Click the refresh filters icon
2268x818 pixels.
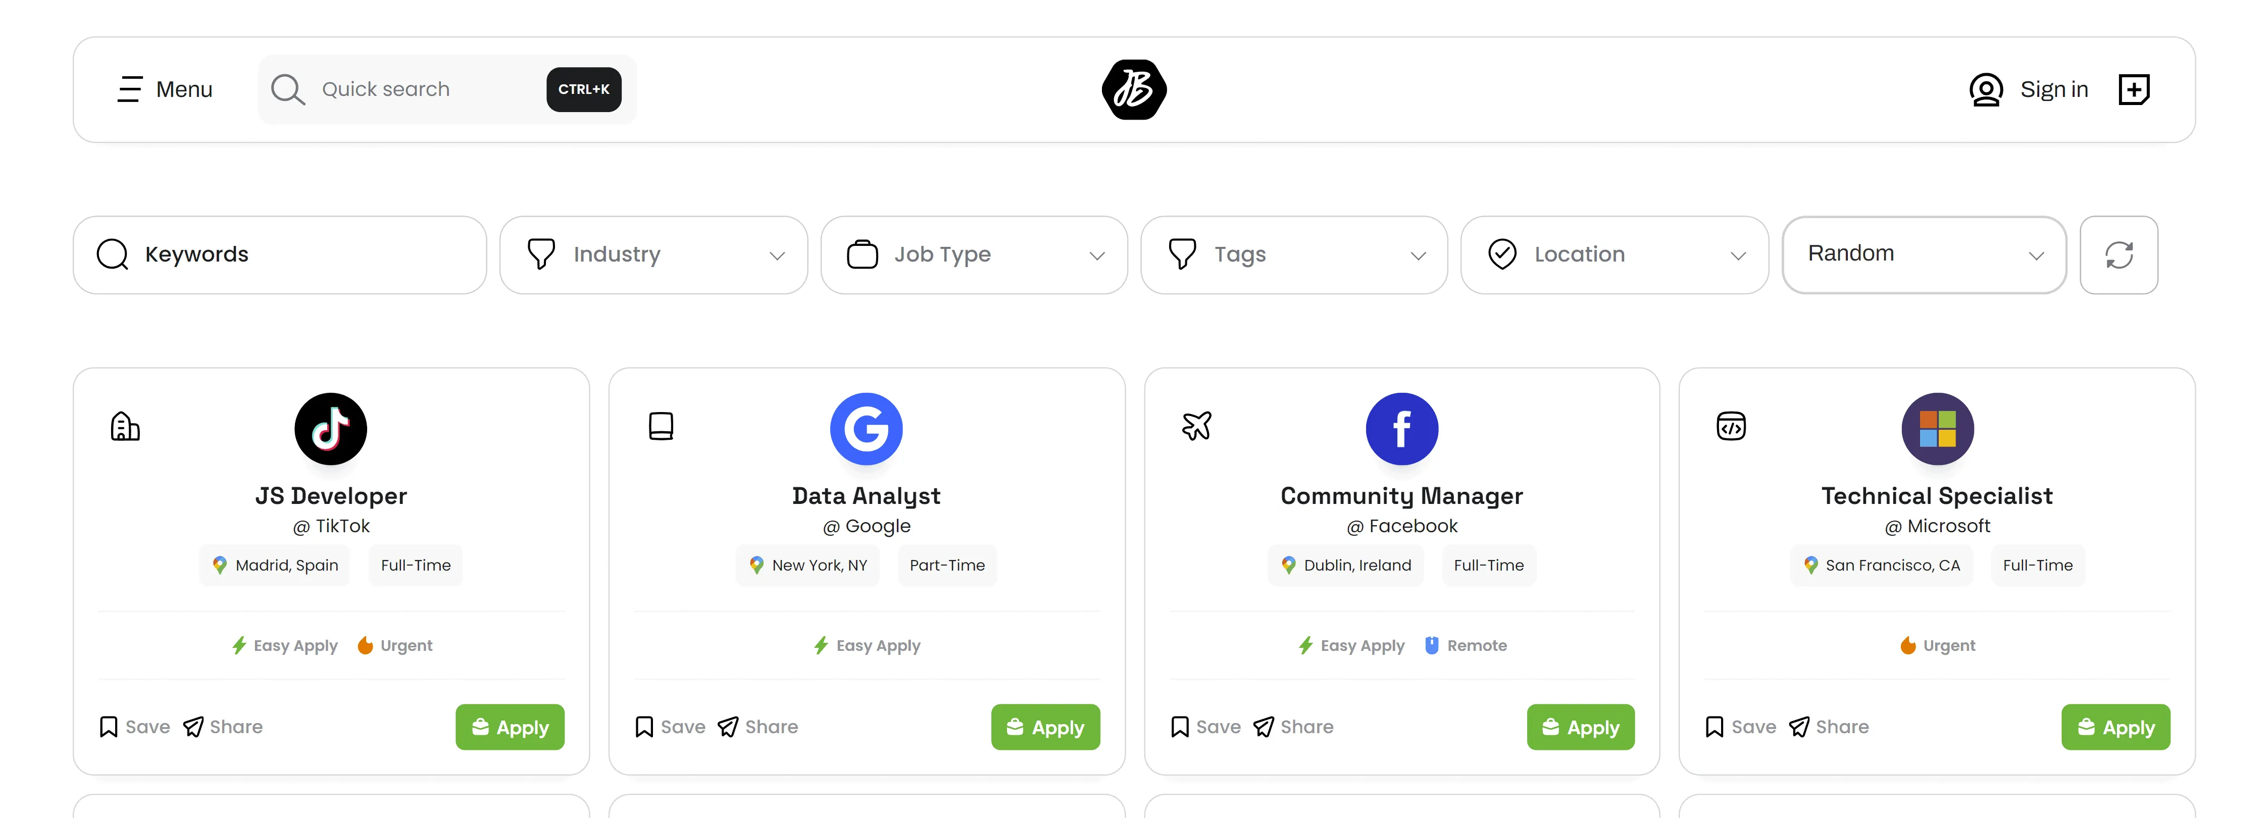2119,255
